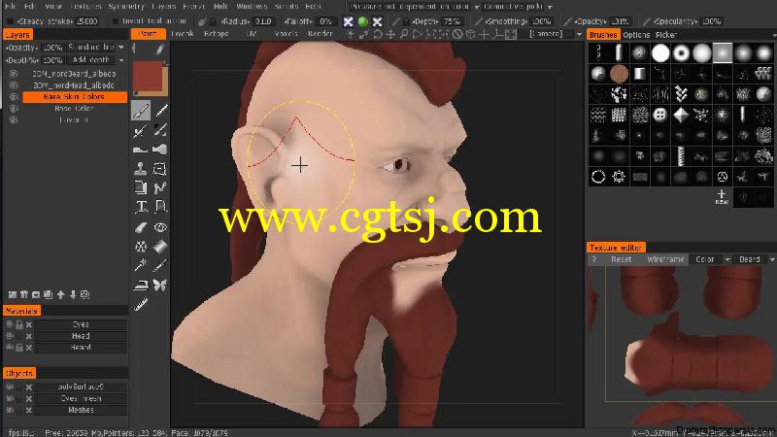The image size is (777, 437).
Task: Open the Windows menu
Action: point(252,7)
